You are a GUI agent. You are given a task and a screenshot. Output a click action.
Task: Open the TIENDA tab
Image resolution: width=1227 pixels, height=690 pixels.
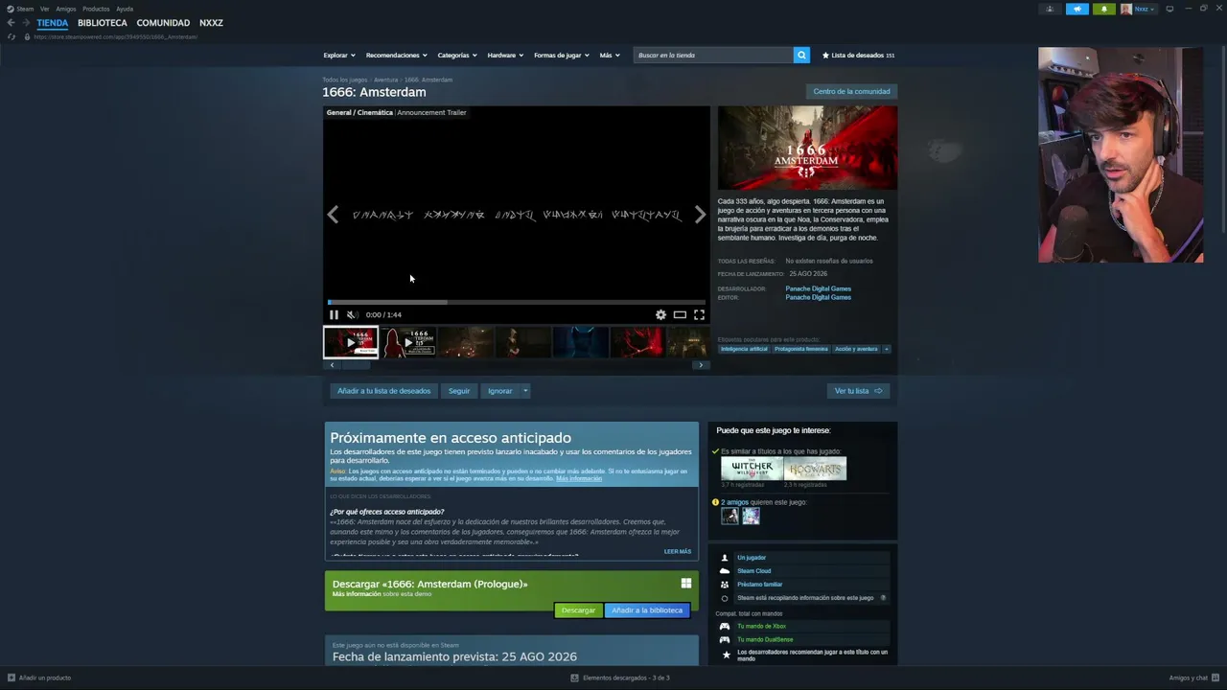pos(53,23)
